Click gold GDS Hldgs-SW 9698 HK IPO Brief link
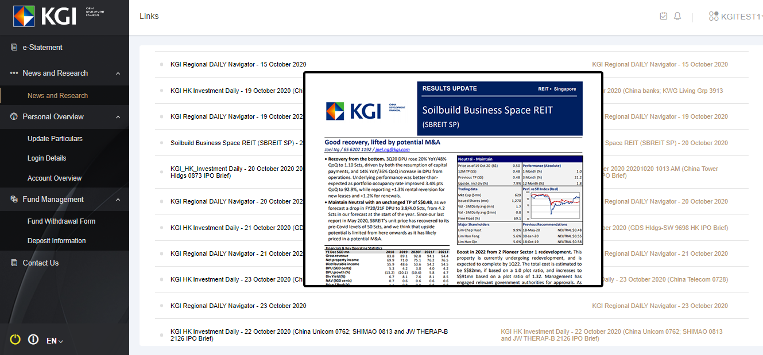This screenshot has width=763, height=355. (665, 228)
